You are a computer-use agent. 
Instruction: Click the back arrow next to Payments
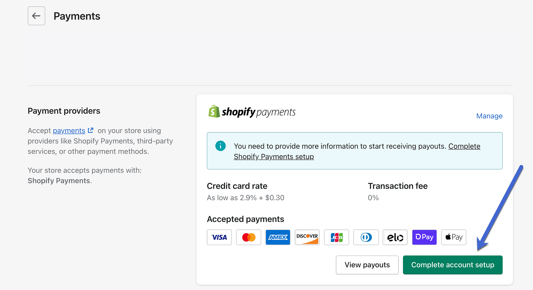pos(36,16)
